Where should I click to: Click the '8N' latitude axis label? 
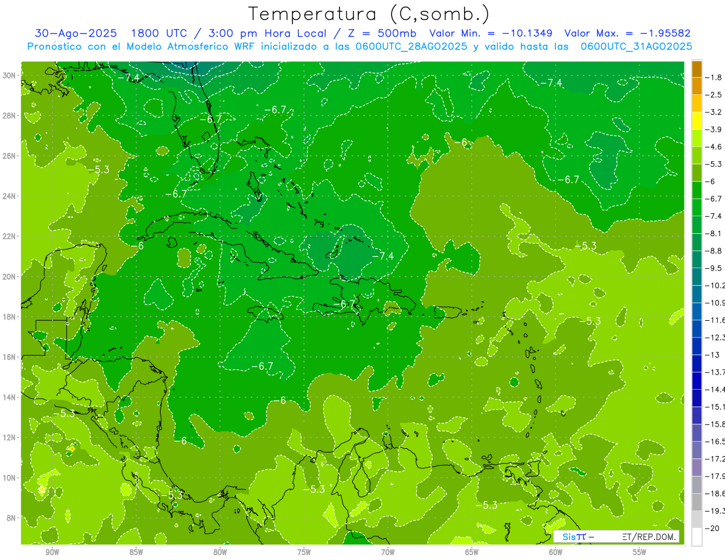[12, 518]
